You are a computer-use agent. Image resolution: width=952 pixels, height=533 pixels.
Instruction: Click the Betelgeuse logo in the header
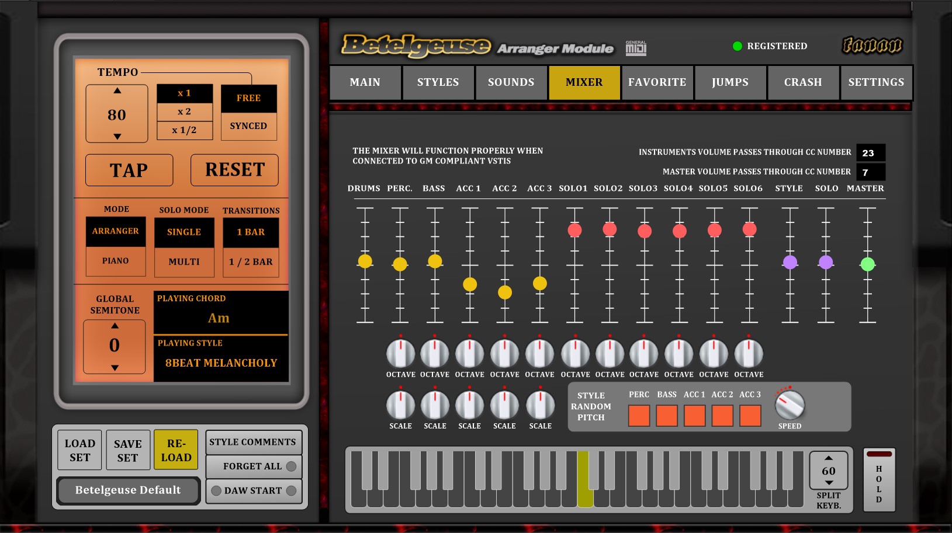tap(416, 46)
